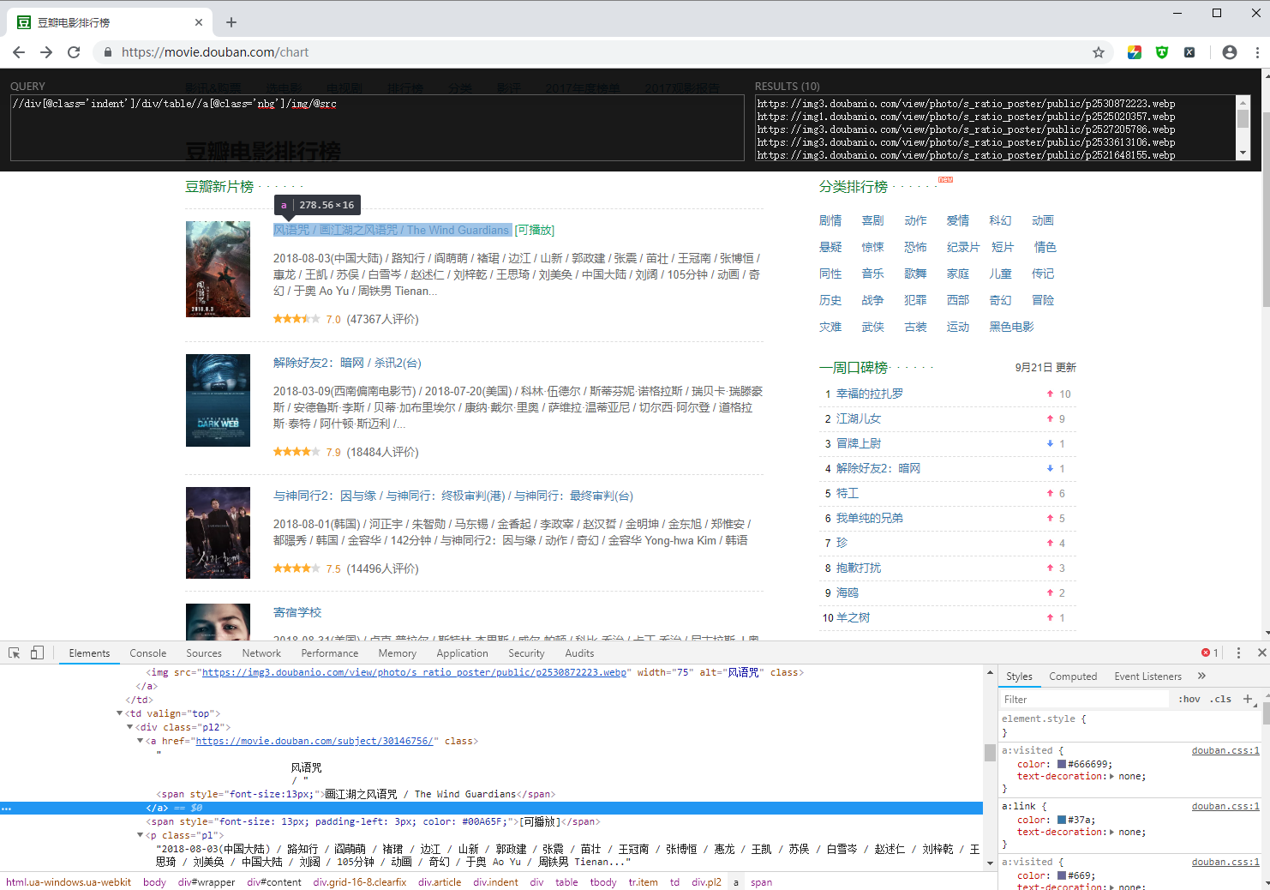Show the DevTools error count
This screenshot has height=890, width=1270.
pyautogui.click(x=1210, y=653)
